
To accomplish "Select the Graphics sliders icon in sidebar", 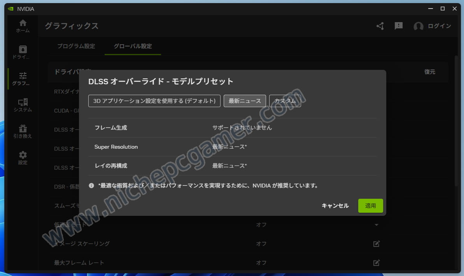I will click(23, 76).
